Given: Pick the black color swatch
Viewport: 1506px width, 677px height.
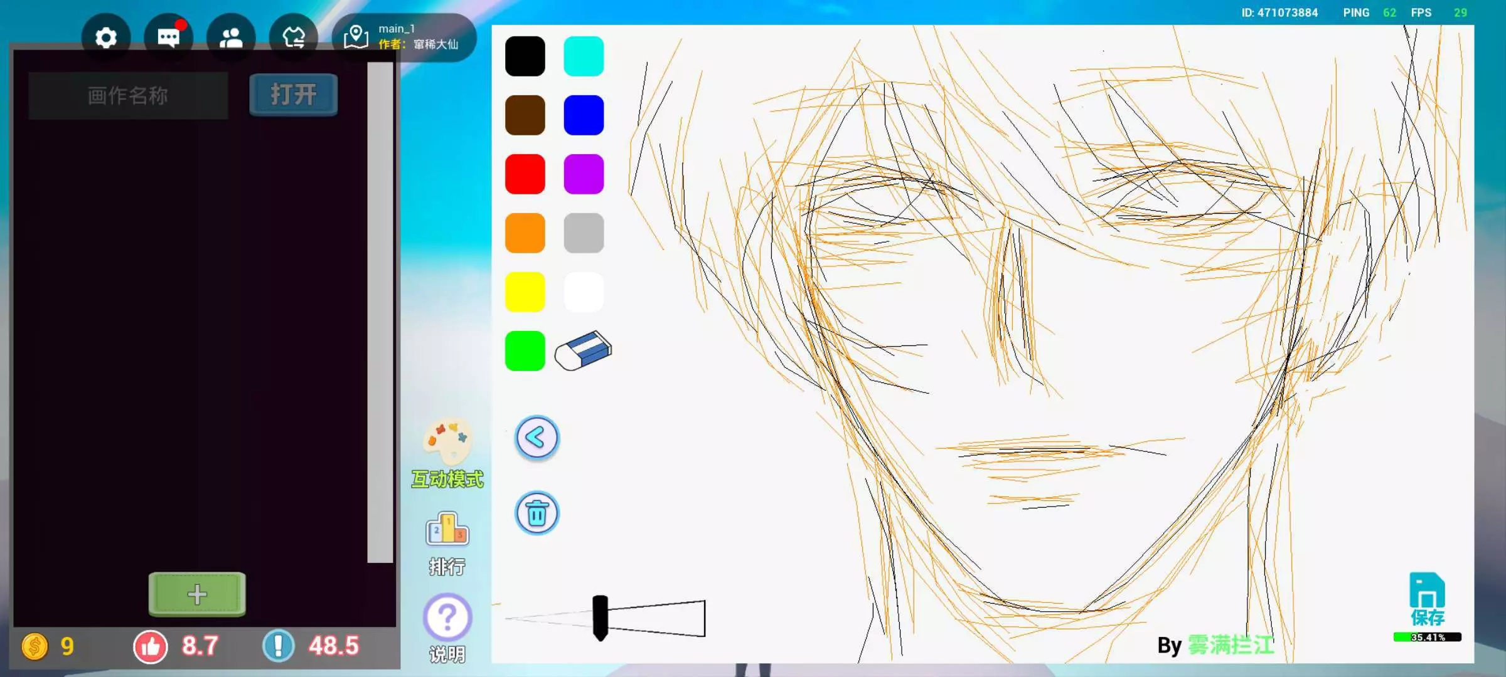Looking at the screenshot, I should pyautogui.click(x=525, y=56).
